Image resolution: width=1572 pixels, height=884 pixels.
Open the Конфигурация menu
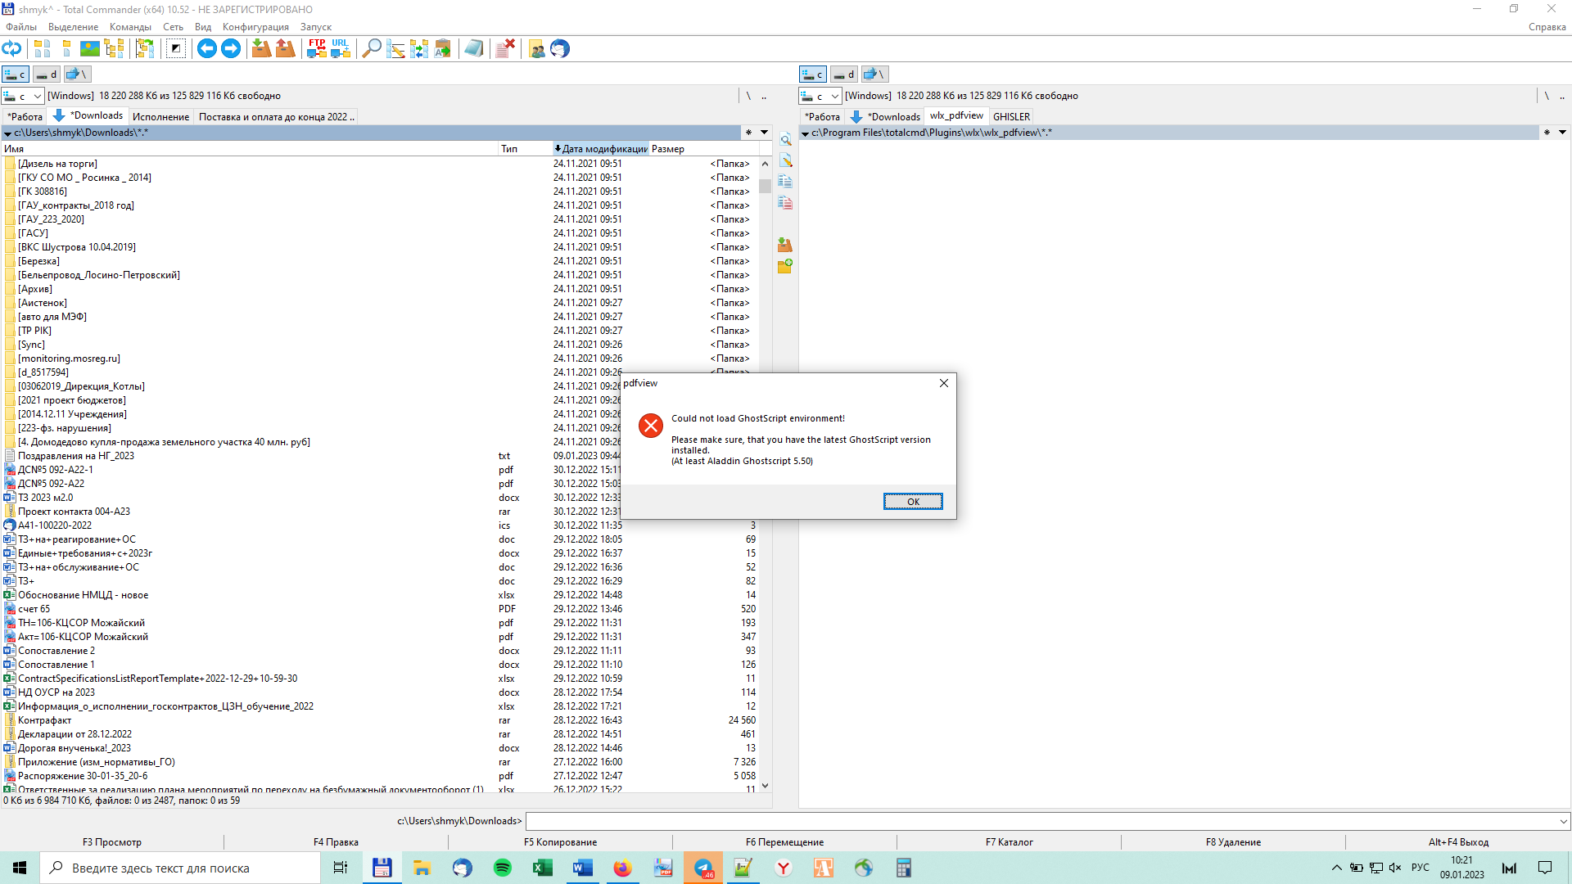tap(255, 27)
